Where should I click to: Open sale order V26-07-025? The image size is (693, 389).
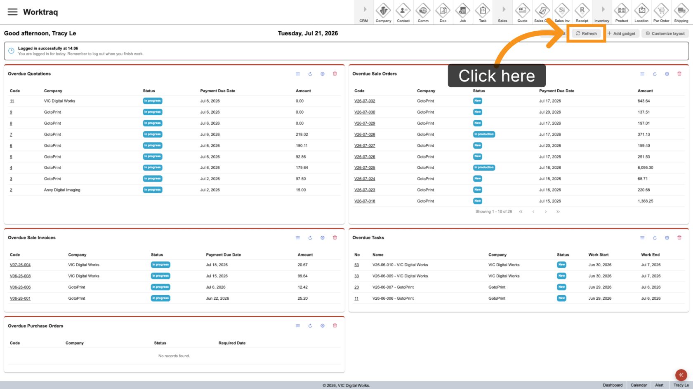coord(365,168)
